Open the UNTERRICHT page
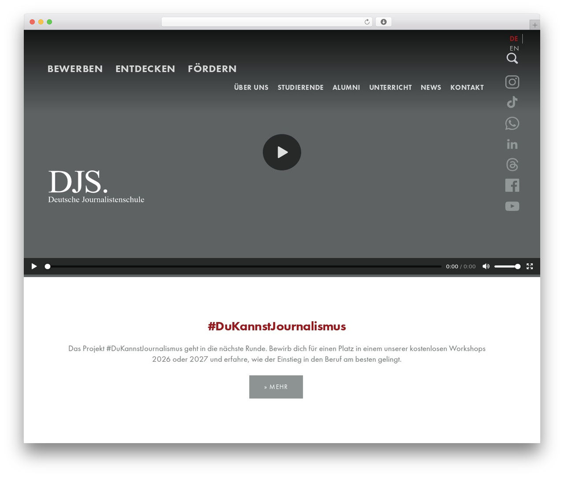 coord(390,88)
